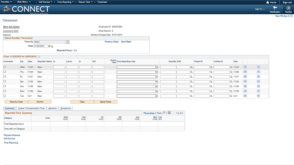Delete the Tue 12/1 row

pos(258,96)
